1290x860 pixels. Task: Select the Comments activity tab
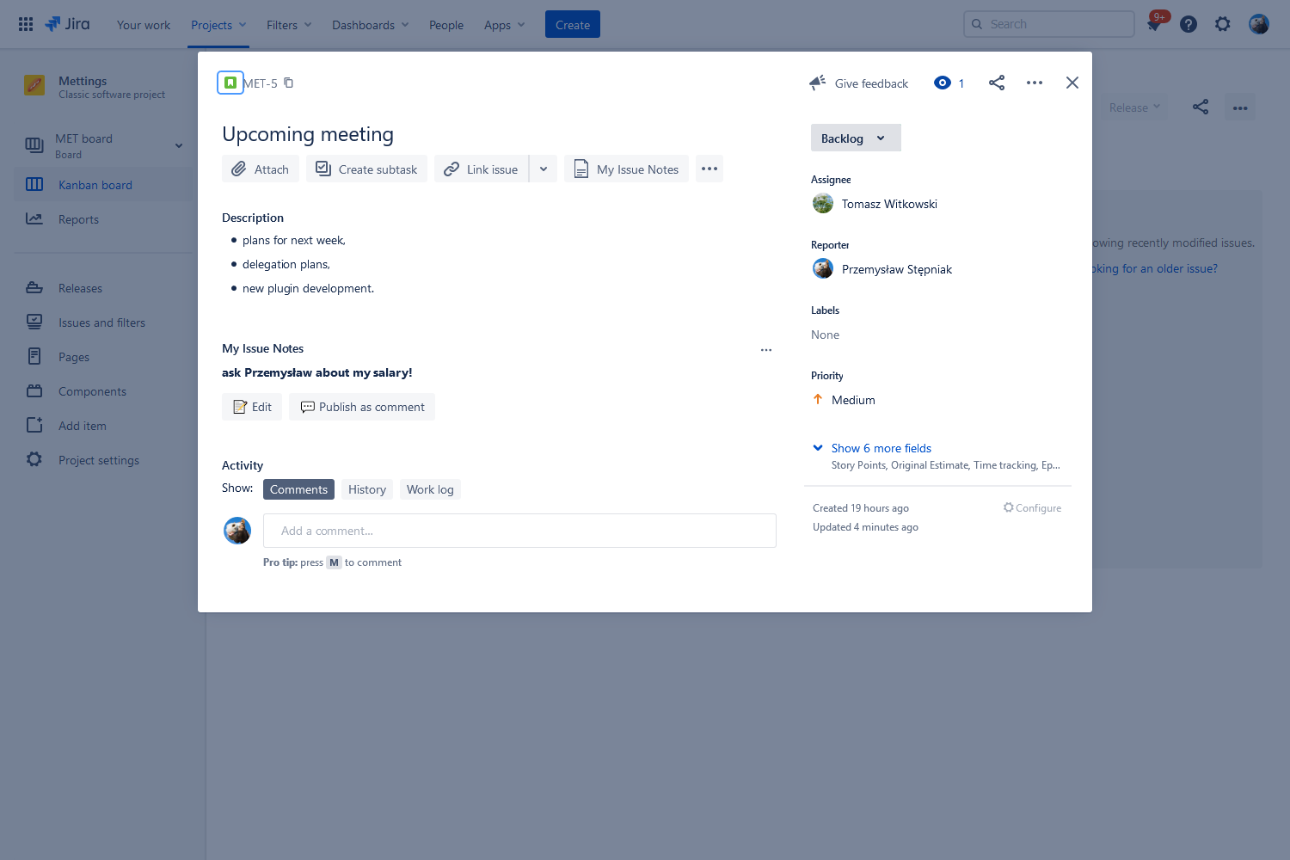tap(298, 489)
